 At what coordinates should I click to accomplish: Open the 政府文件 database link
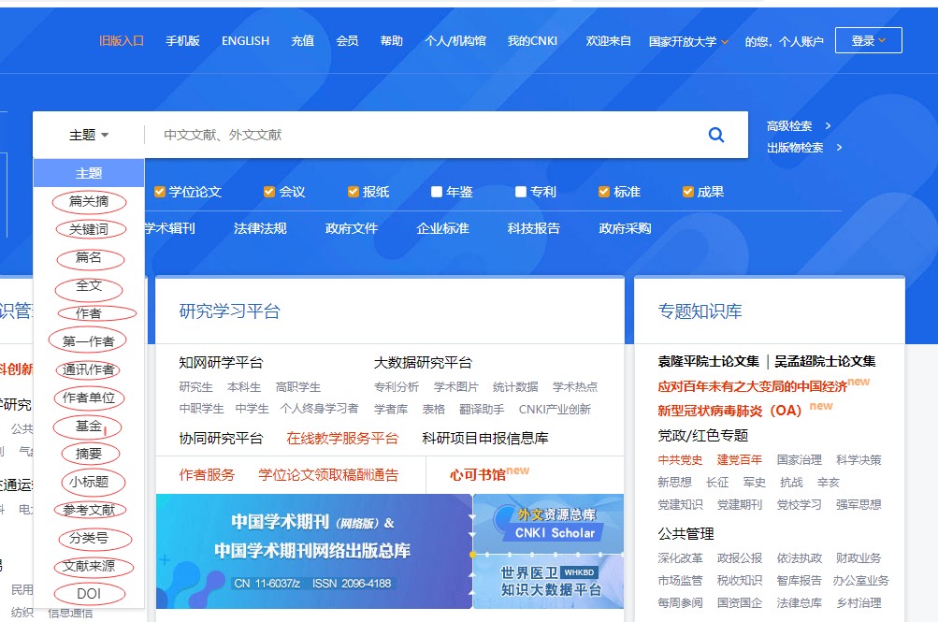point(352,228)
